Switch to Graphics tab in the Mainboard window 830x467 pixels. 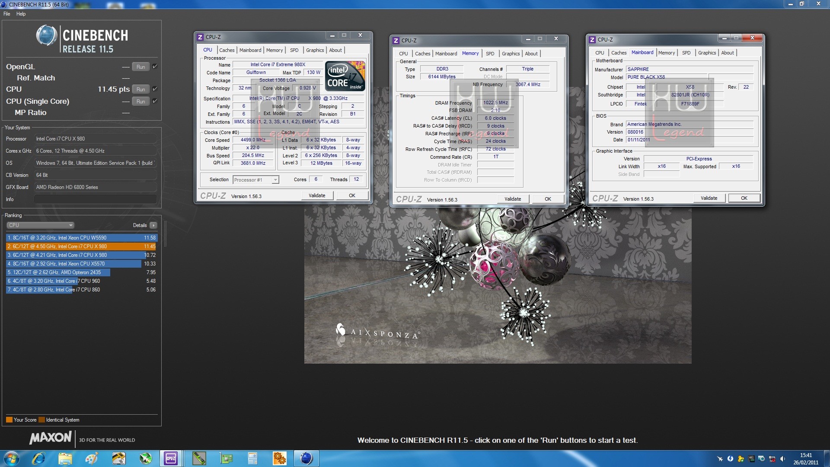click(707, 53)
